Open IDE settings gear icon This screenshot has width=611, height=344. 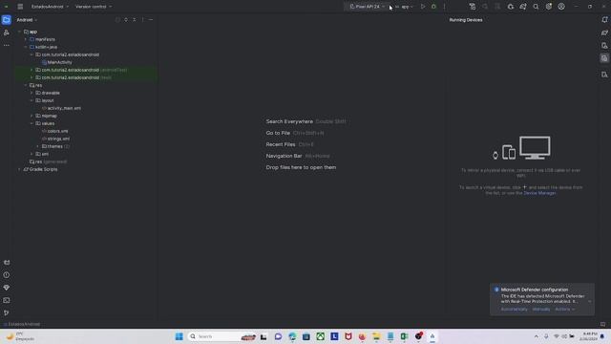click(x=549, y=7)
